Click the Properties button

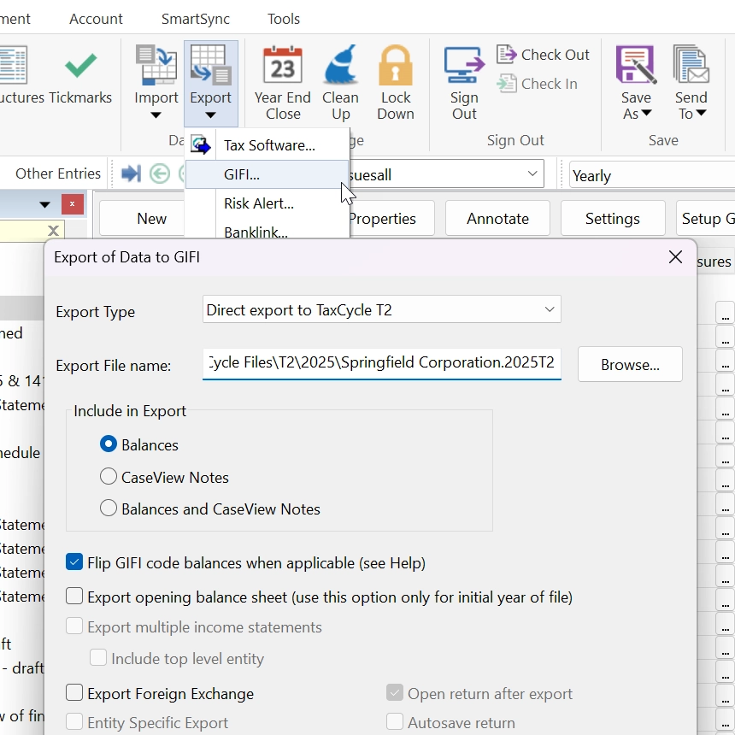pos(392,218)
